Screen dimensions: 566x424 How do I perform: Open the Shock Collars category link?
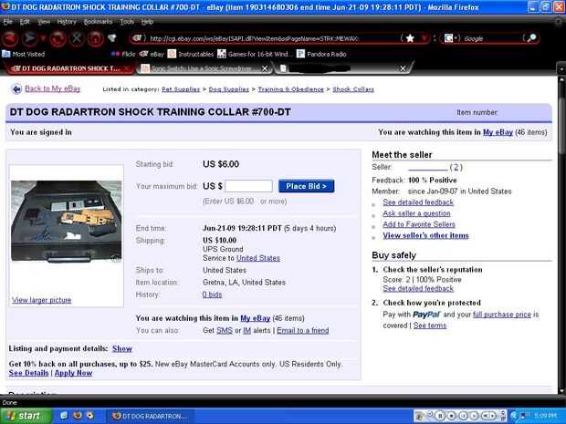point(353,89)
